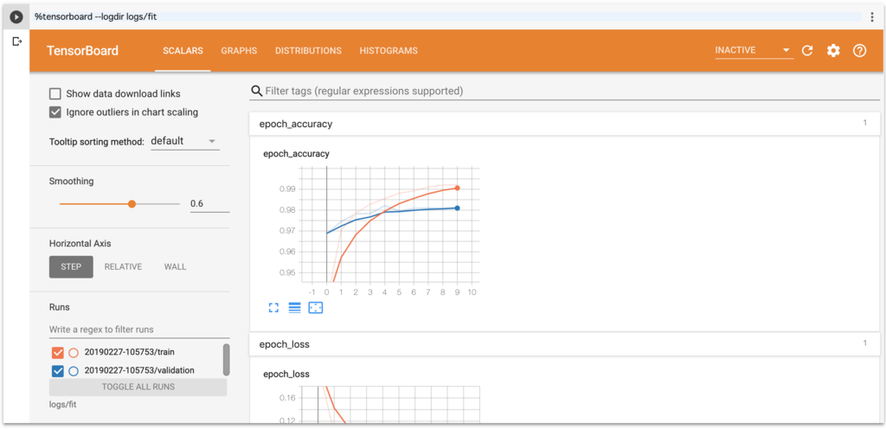This screenshot has width=886, height=429.
Task: Click the epoch_loss chart title
Action: 286,375
